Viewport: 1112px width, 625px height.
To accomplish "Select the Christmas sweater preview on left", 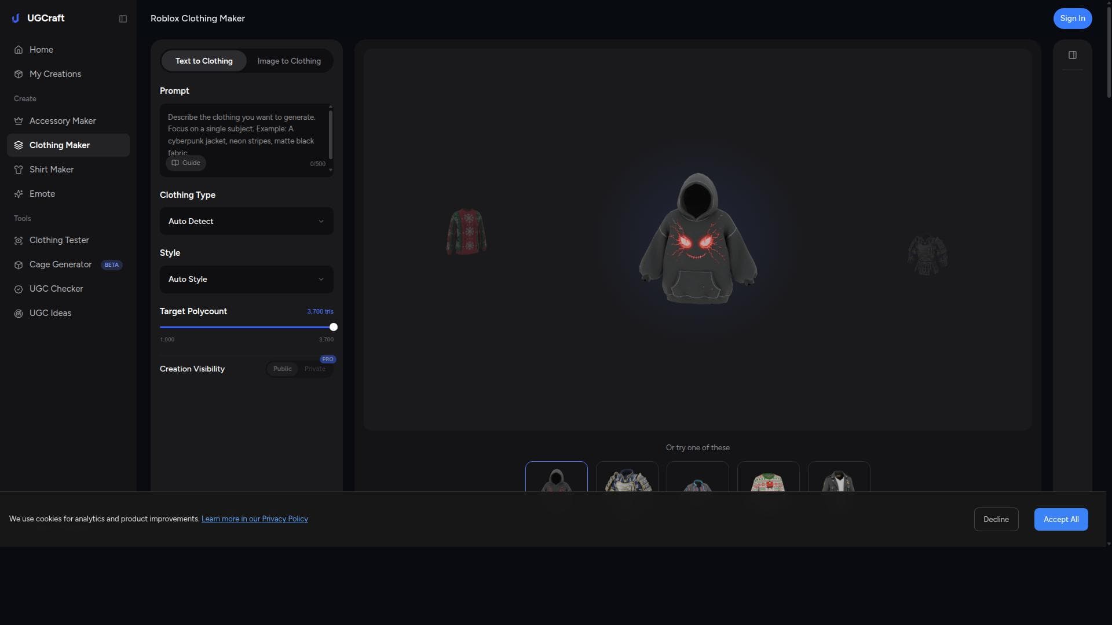I will (x=466, y=232).
